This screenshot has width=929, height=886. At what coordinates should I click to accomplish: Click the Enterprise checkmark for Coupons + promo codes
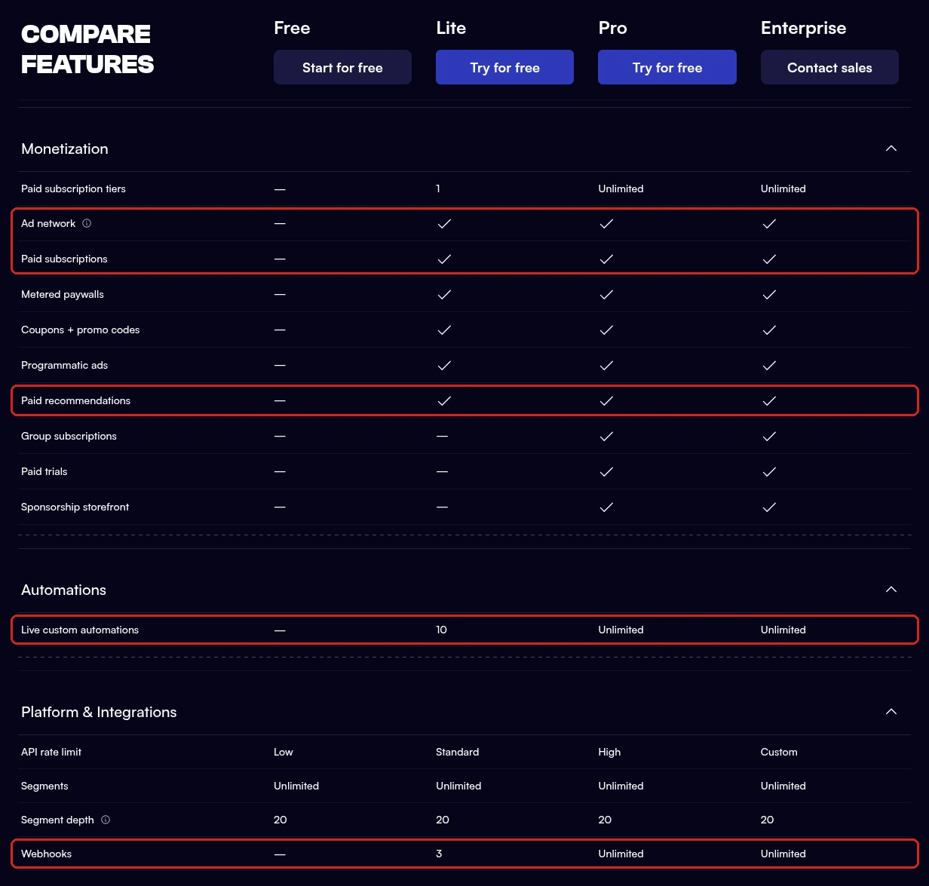pyautogui.click(x=769, y=330)
